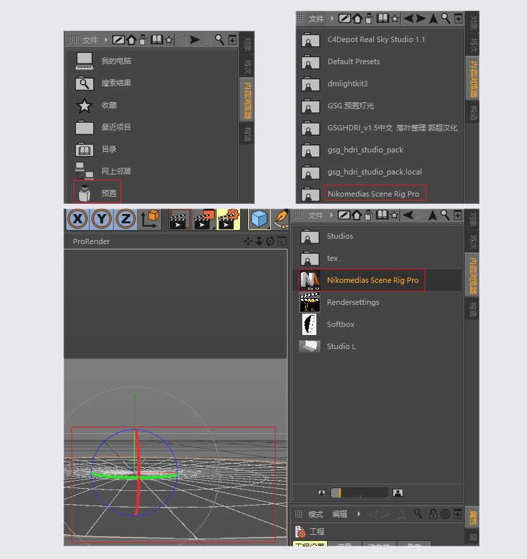Click the viewport move-camera icon
Image resolution: width=527 pixels, height=559 pixels.
[x=248, y=241]
